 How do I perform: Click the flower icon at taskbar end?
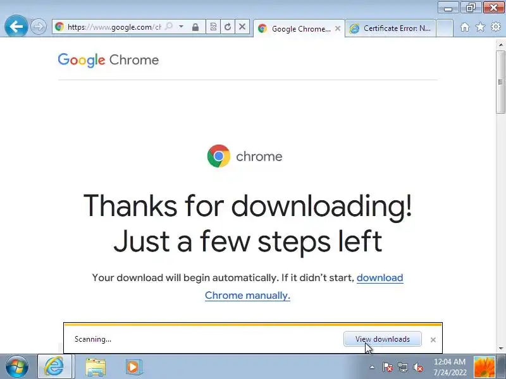pos(484,367)
